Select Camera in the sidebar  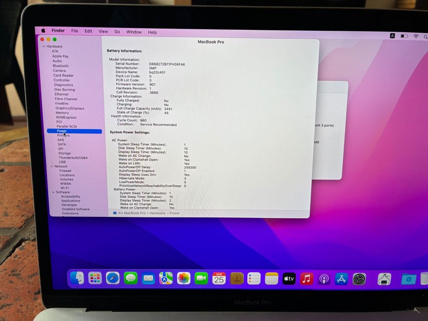pyautogui.click(x=59, y=71)
